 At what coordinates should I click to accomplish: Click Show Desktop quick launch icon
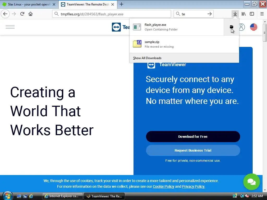tap(19, 196)
